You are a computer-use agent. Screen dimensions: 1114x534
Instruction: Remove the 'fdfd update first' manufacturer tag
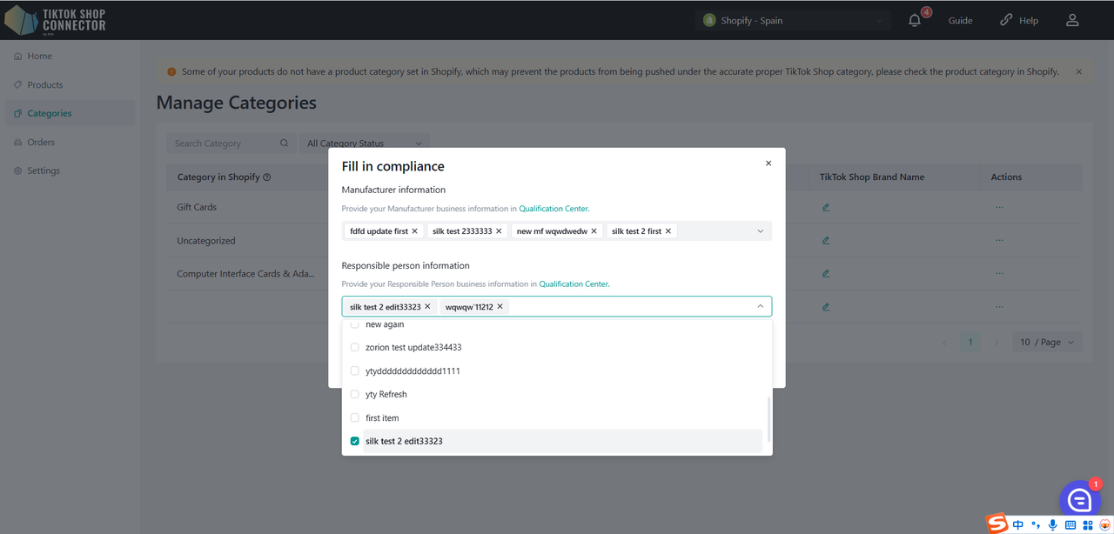tap(415, 231)
